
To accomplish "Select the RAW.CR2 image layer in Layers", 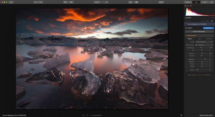I will tap(199, 24).
